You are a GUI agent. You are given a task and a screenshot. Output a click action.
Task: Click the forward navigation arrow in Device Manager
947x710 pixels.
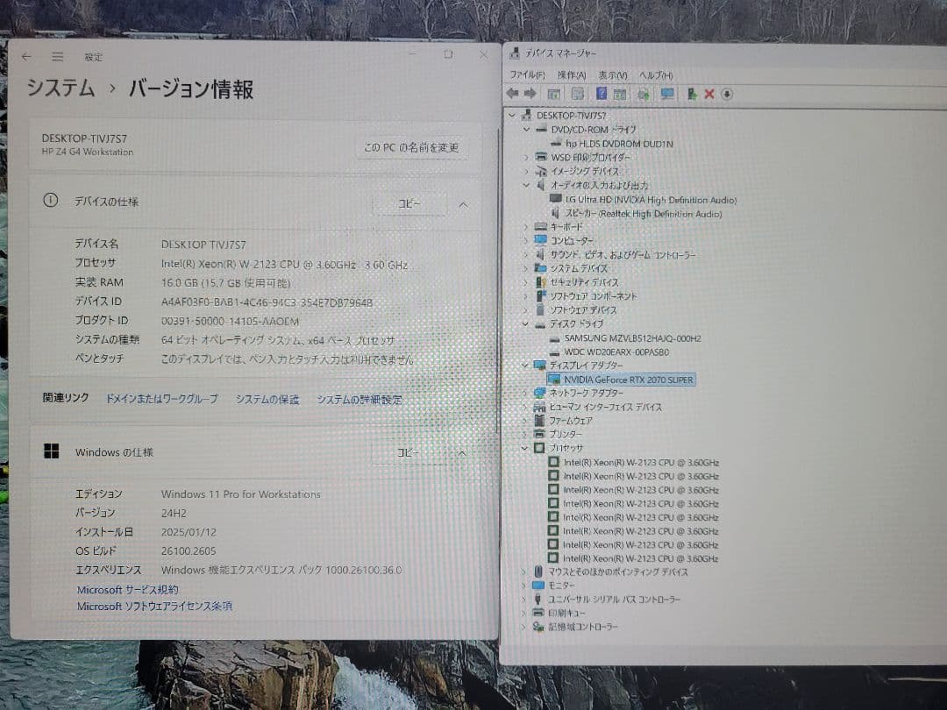click(531, 95)
